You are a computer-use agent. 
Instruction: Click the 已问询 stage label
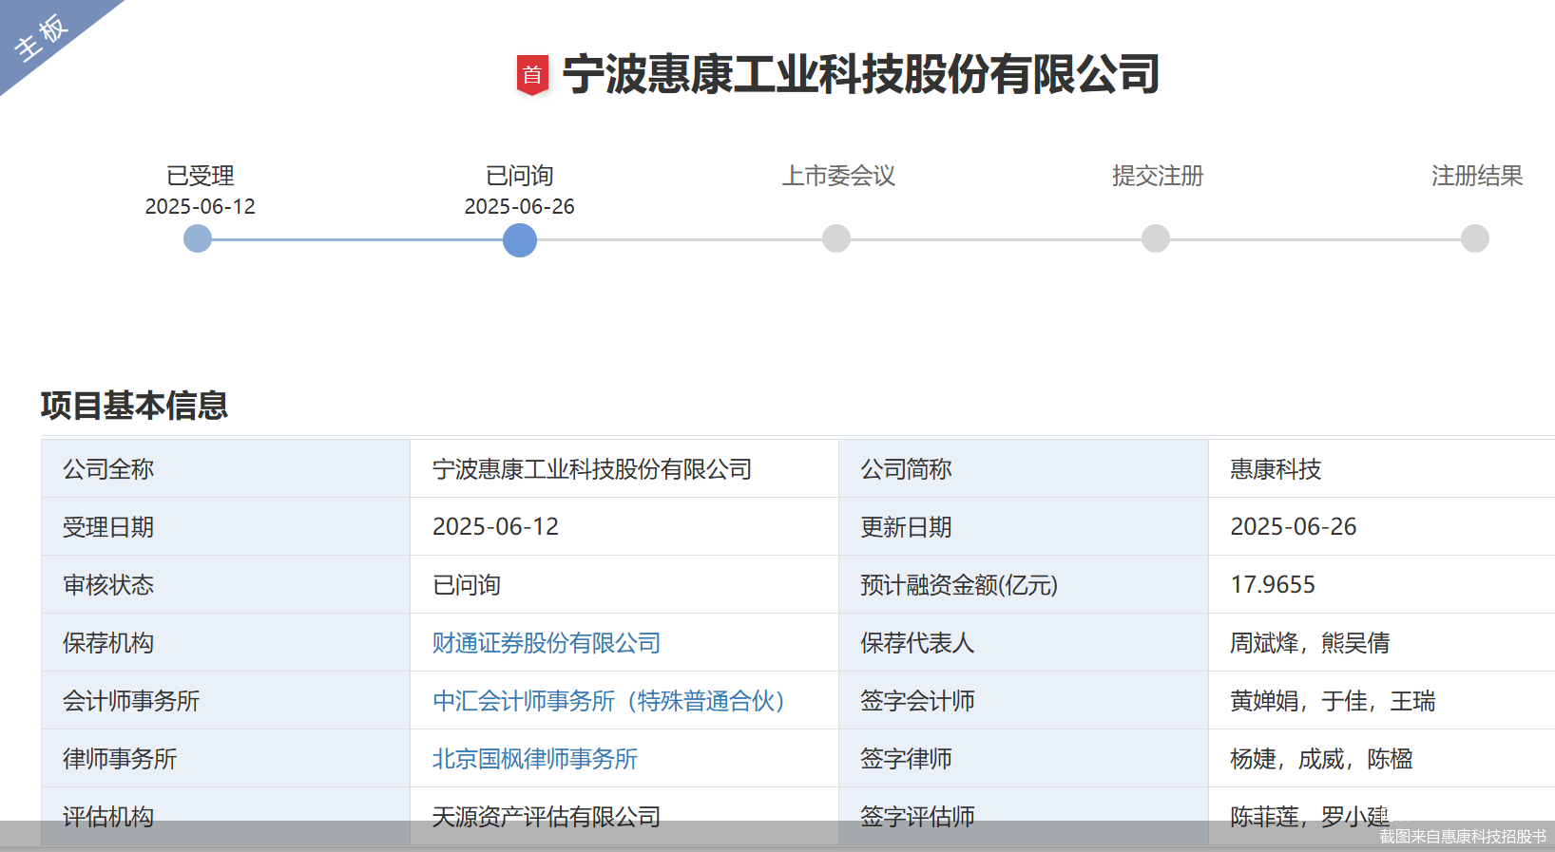pos(519,176)
